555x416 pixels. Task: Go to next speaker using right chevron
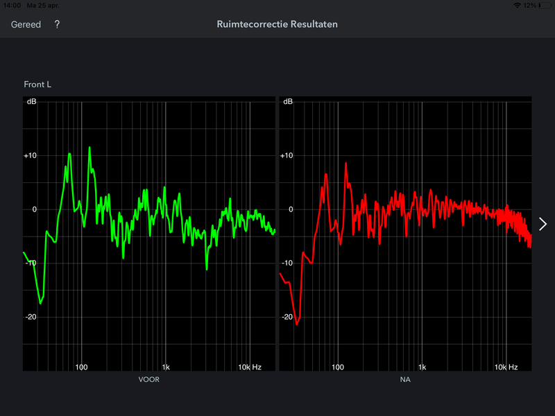(x=543, y=224)
